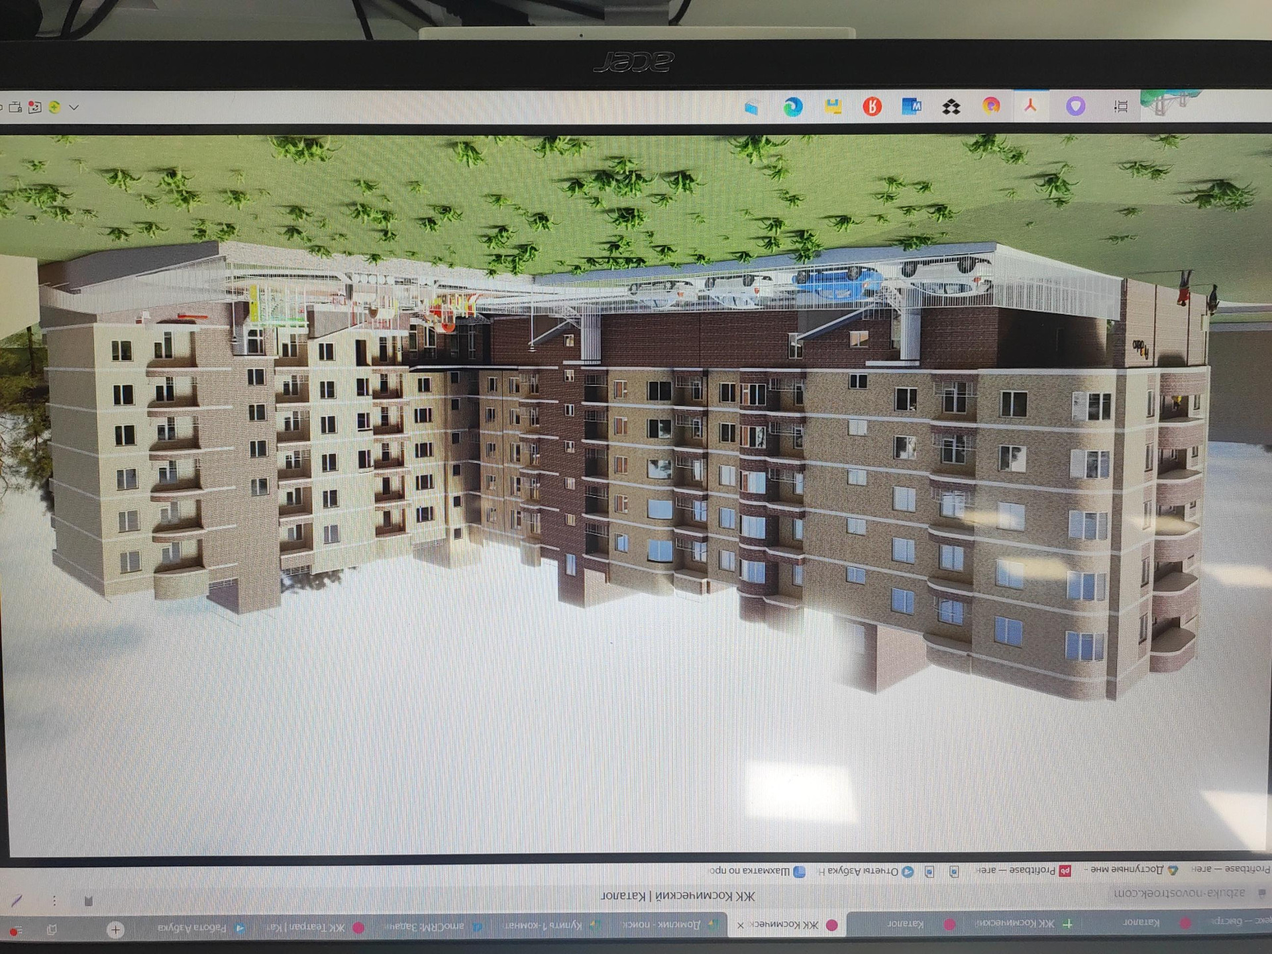Switch to the amoCRM tab
This screenshot has width=1272, height=954.
[431, 927]
